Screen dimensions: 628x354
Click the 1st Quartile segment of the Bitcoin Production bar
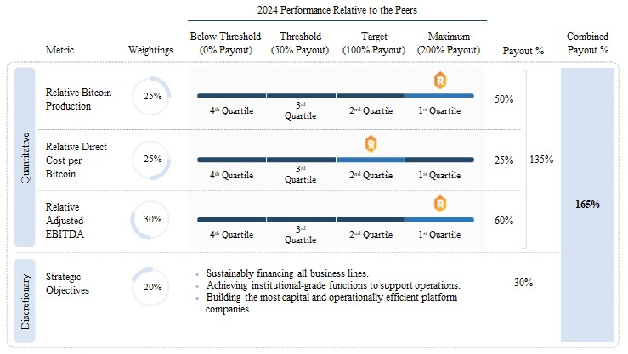click(x=439, y=96)
